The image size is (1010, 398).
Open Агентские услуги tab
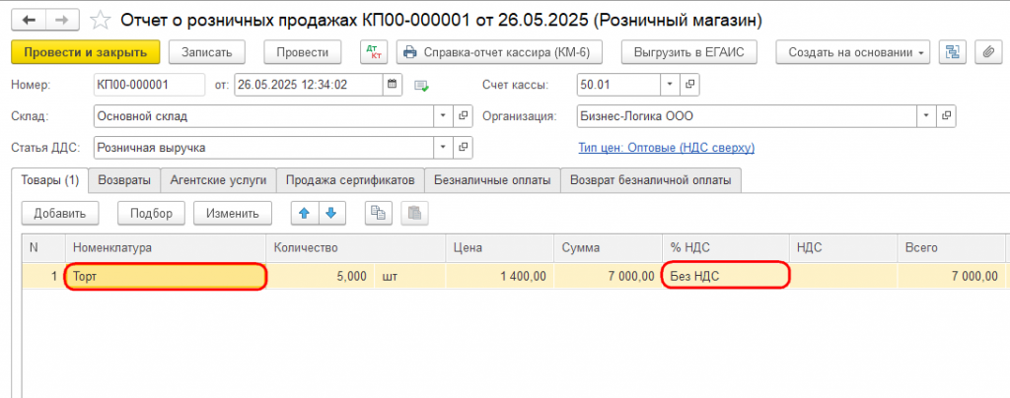(x=218, y=180)
